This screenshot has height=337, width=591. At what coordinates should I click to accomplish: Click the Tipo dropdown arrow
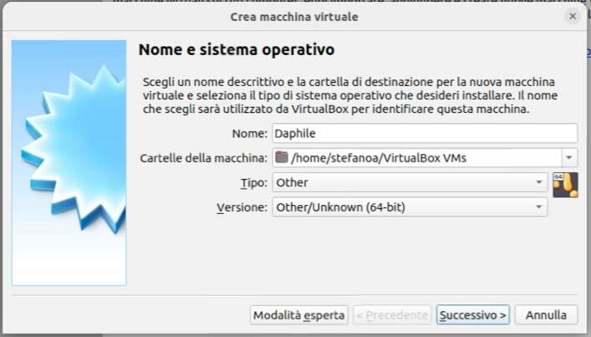[x=539, y=182]
